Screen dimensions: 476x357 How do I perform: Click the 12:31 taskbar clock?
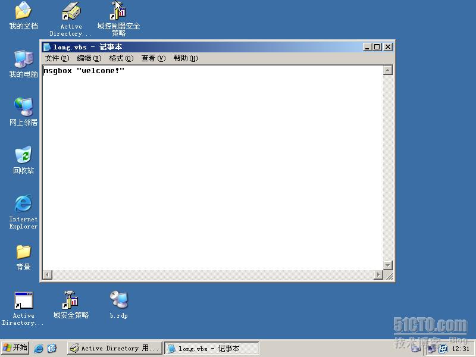coord(461,349)
